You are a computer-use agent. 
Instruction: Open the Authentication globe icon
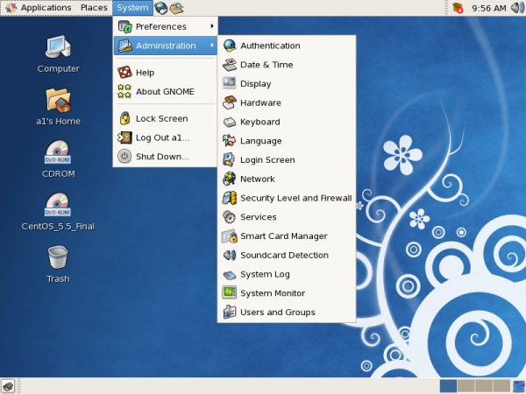coord(230,46)
